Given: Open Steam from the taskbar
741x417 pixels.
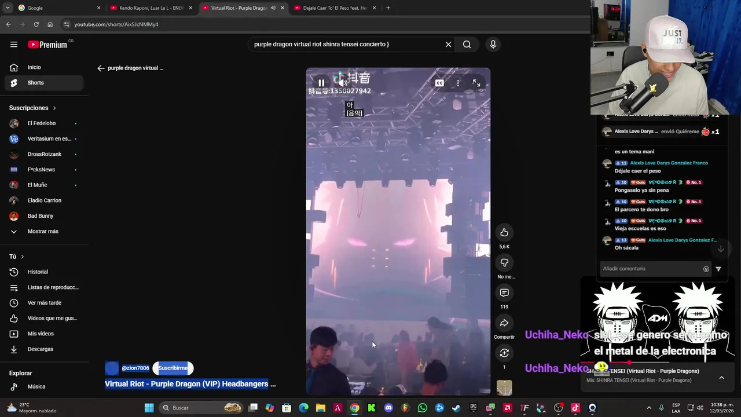Looking at the screenshot, I should pyautogui.click(x=456, y=408).
